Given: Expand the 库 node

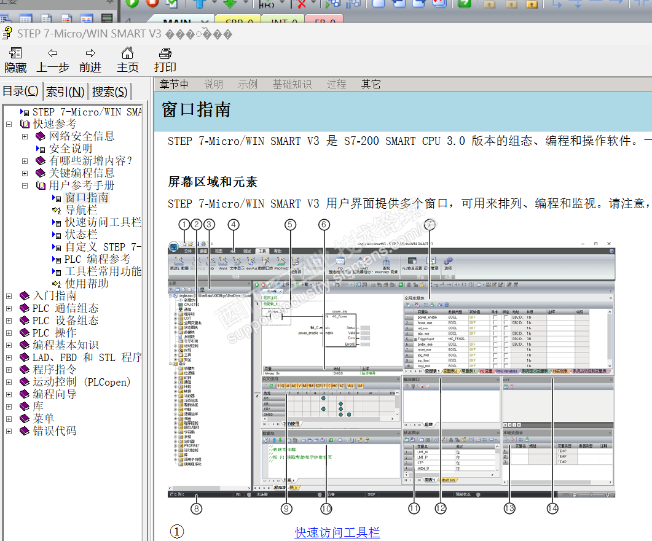Looking at the screenshot, I should click(9, 407).
